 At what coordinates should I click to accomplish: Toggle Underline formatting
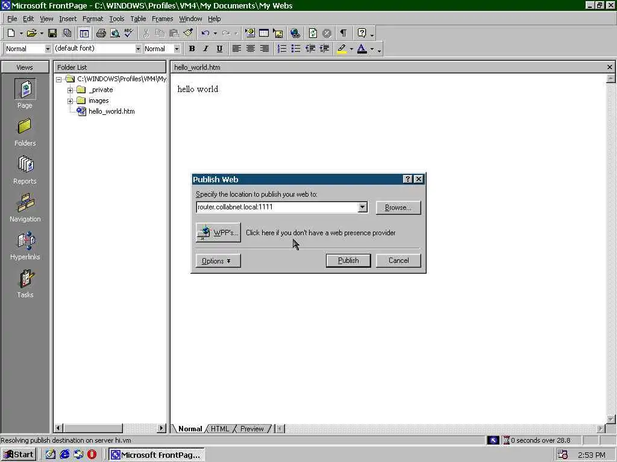tap(219, 49)
